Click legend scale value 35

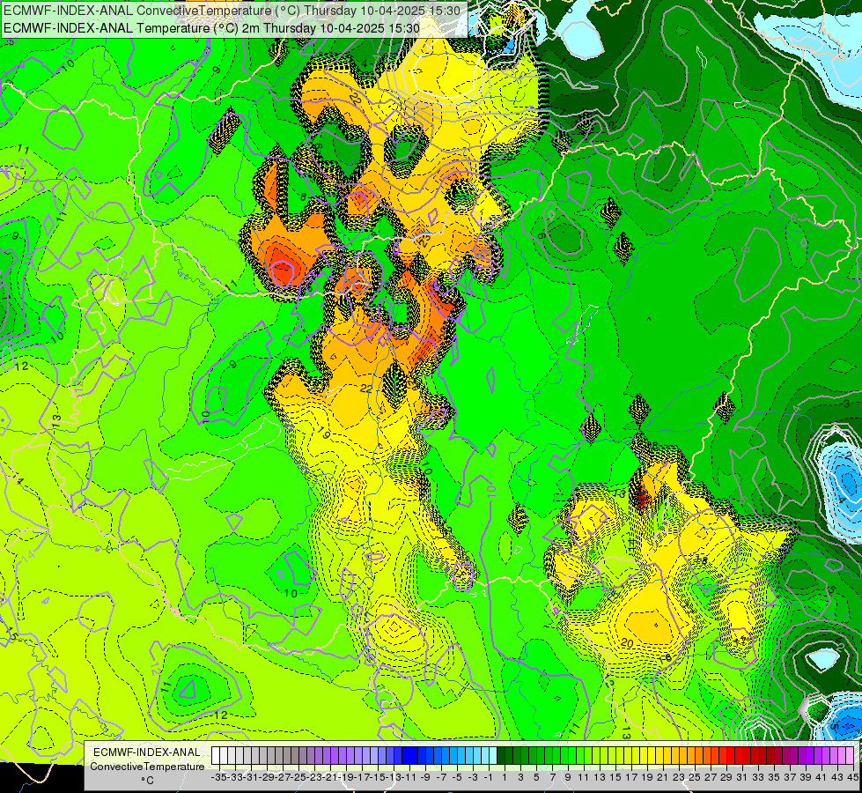774,777
